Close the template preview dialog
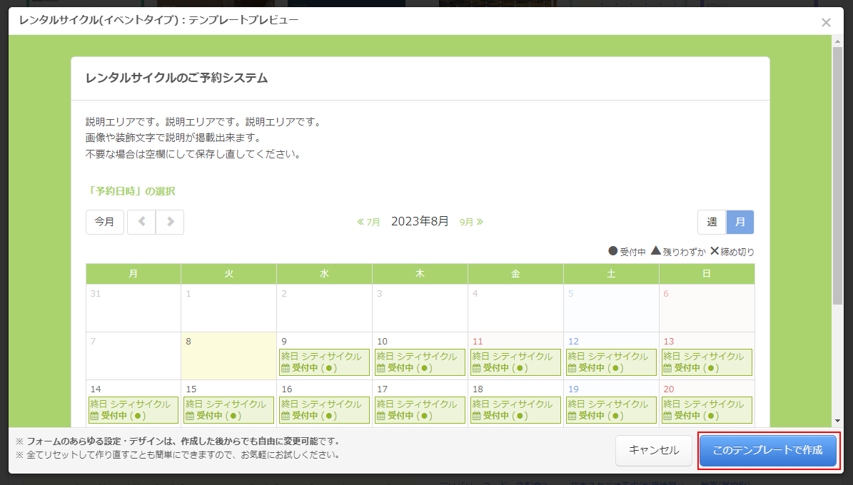This screenshot has width=853, height=485. [x=826, y=22]
